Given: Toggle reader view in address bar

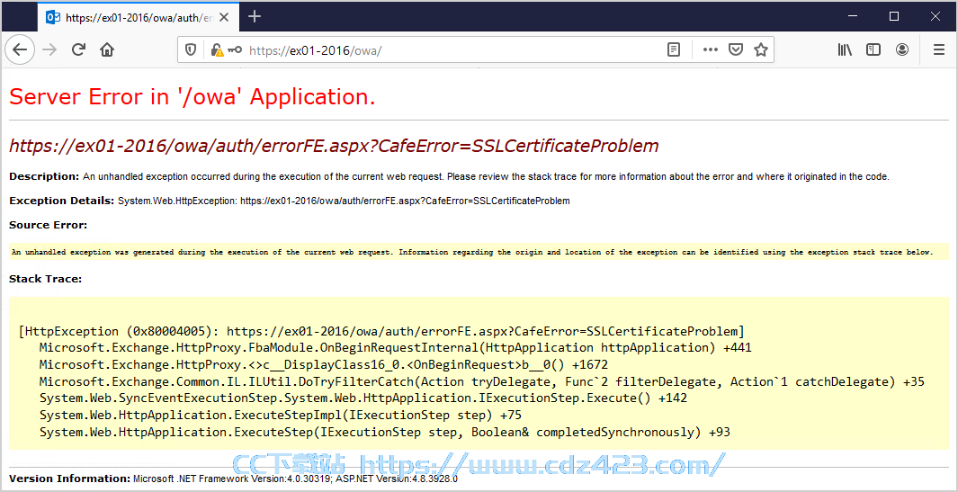Looking at the screenshot, I should (673, 50).
